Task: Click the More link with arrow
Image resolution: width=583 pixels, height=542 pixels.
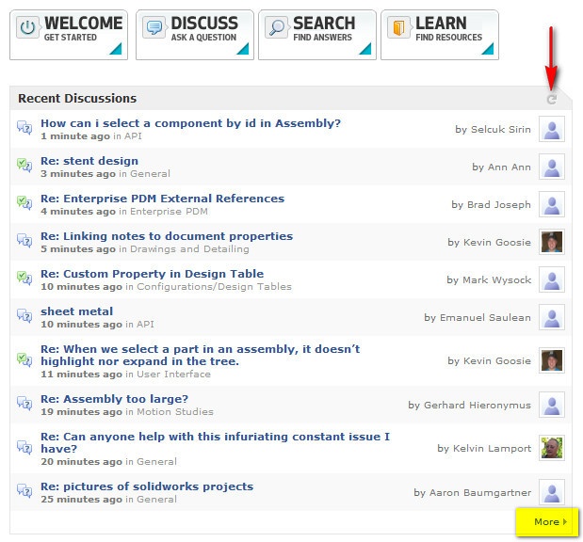Action: click(x=550, y=521)
